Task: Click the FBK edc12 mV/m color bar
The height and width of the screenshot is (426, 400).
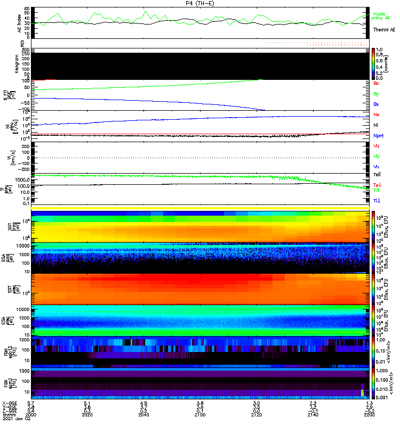Action: 373,352
